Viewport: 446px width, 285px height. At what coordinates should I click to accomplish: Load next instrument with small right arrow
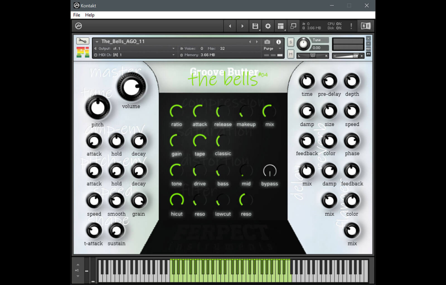click(257, 42)
